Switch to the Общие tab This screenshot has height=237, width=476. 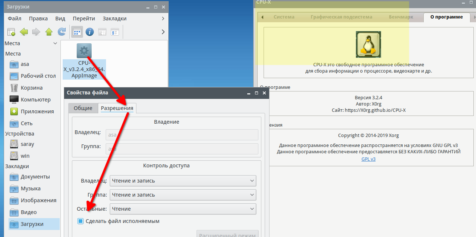coord(83,108)
